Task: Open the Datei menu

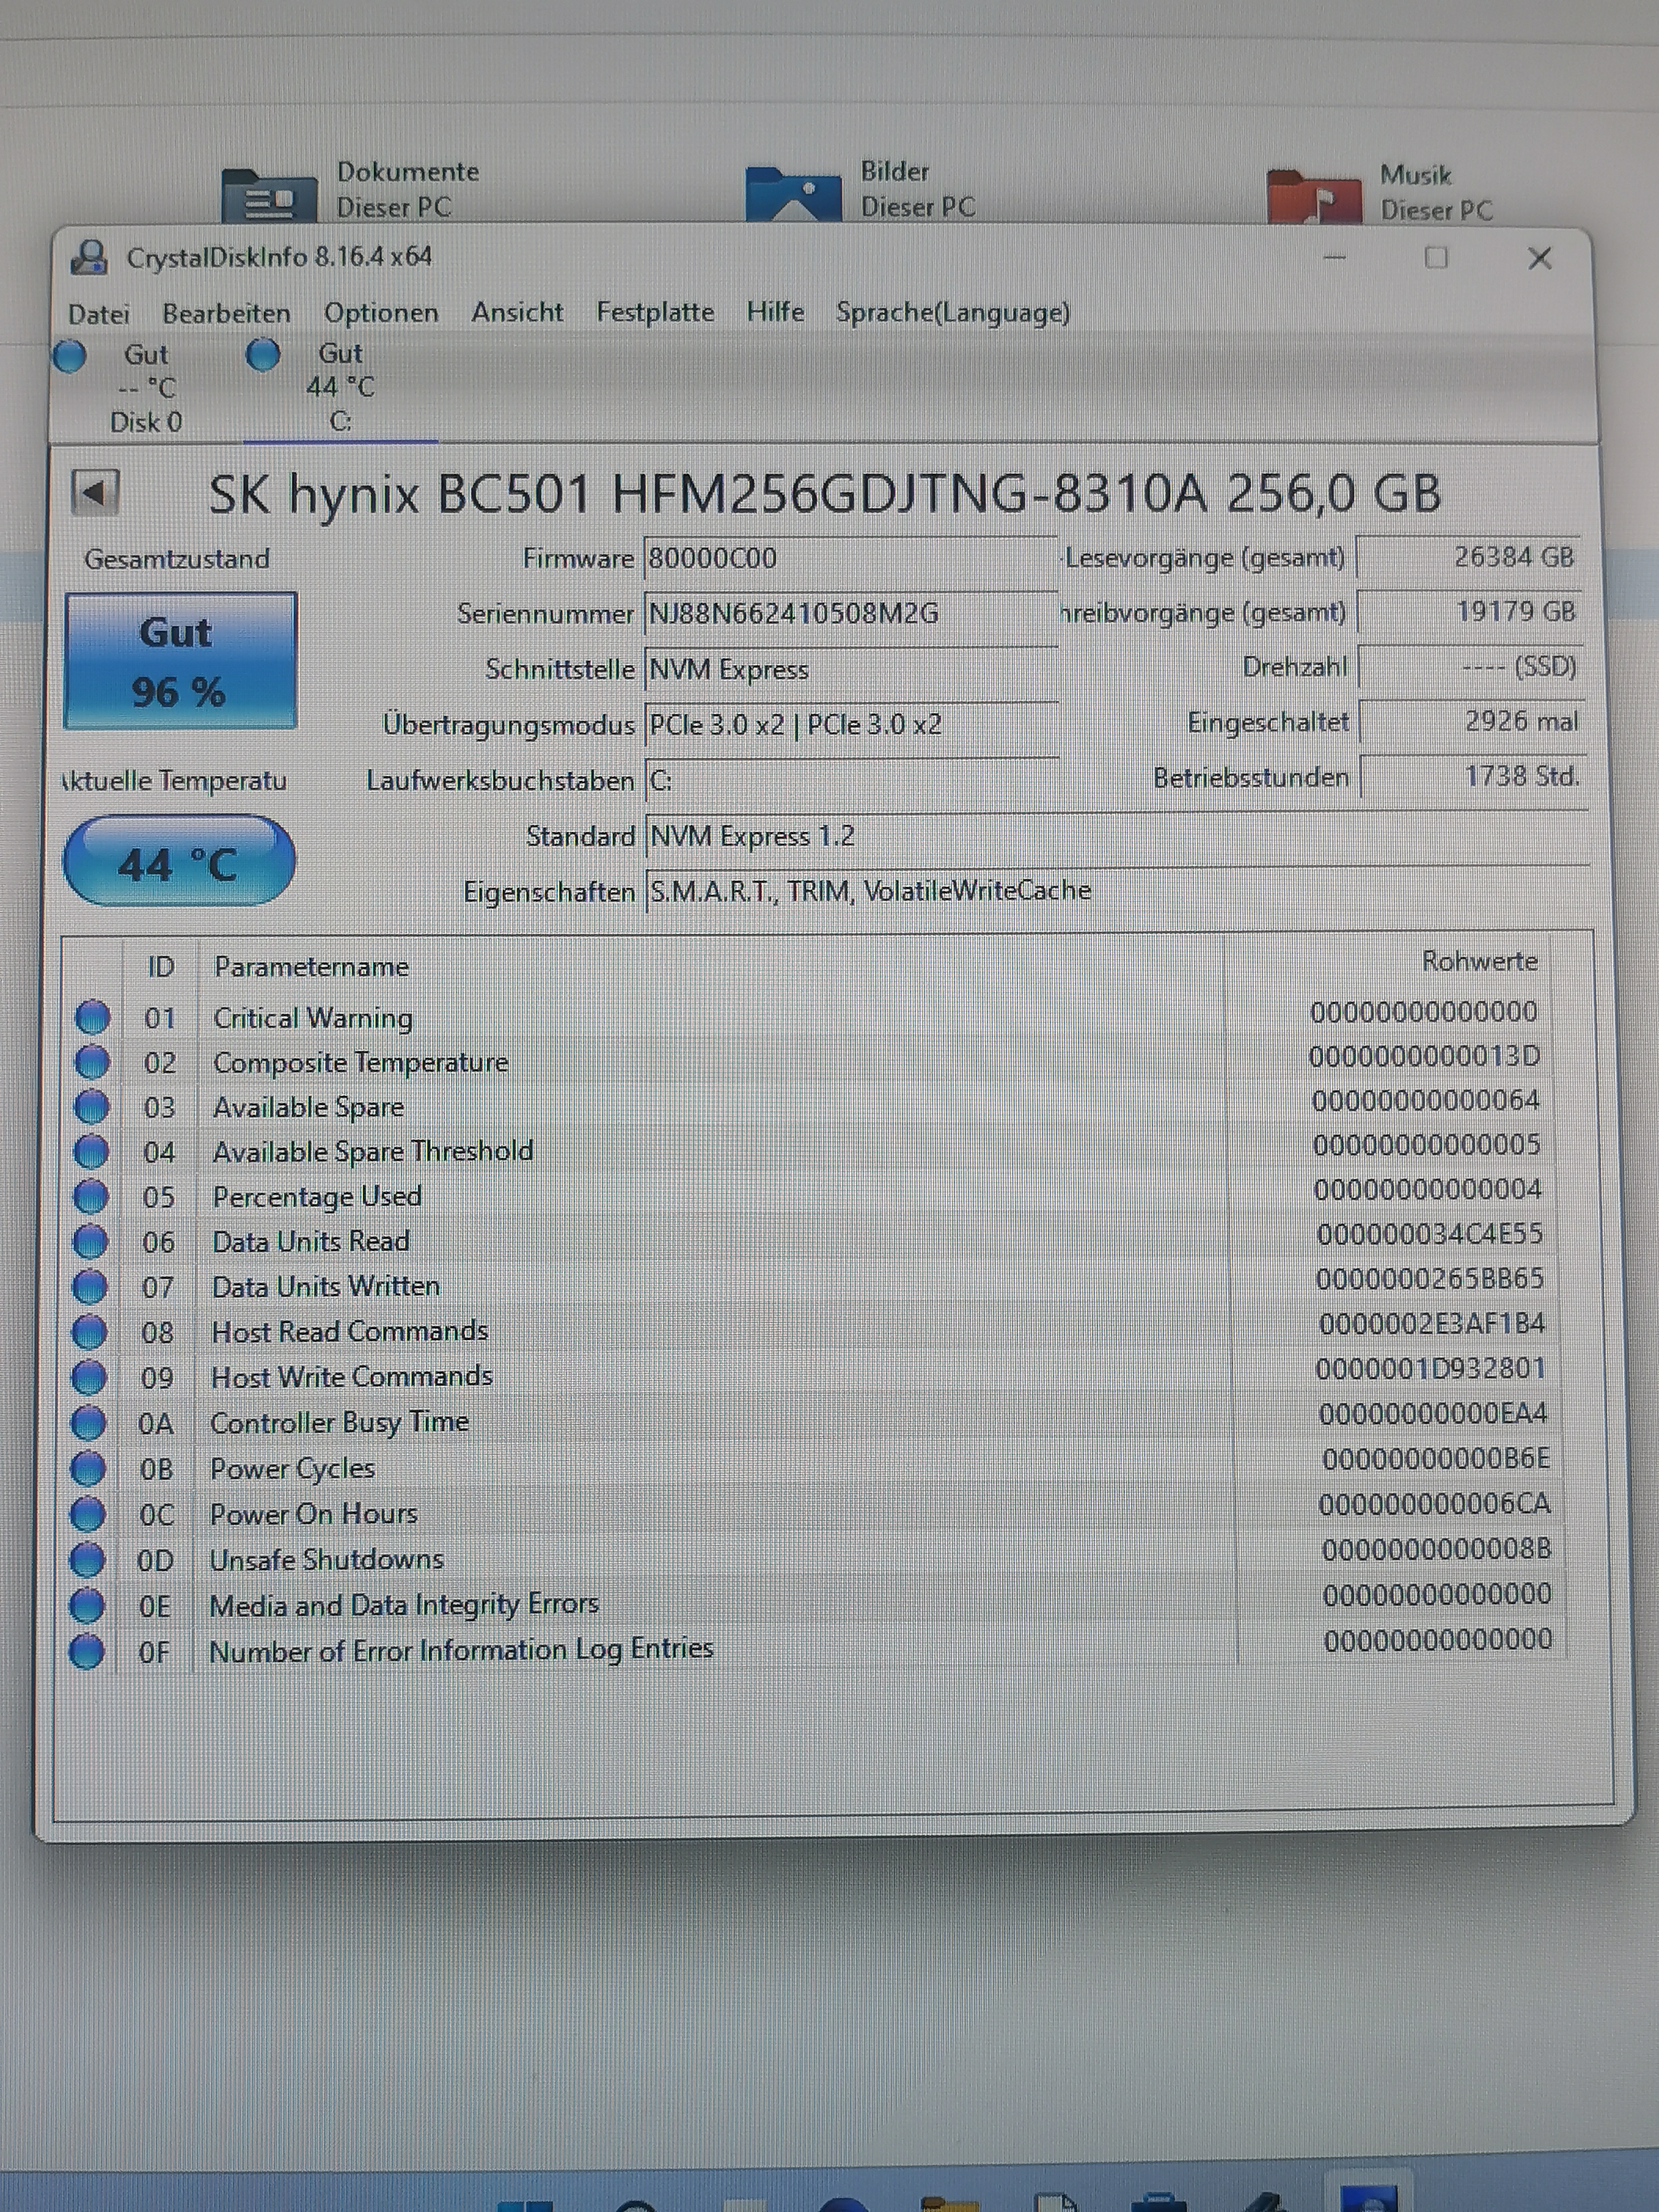Action: (99, 314)
